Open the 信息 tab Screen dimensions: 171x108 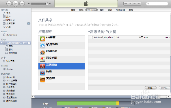coord(81,10)
